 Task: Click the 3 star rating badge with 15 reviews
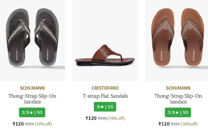tap(105, 107)
